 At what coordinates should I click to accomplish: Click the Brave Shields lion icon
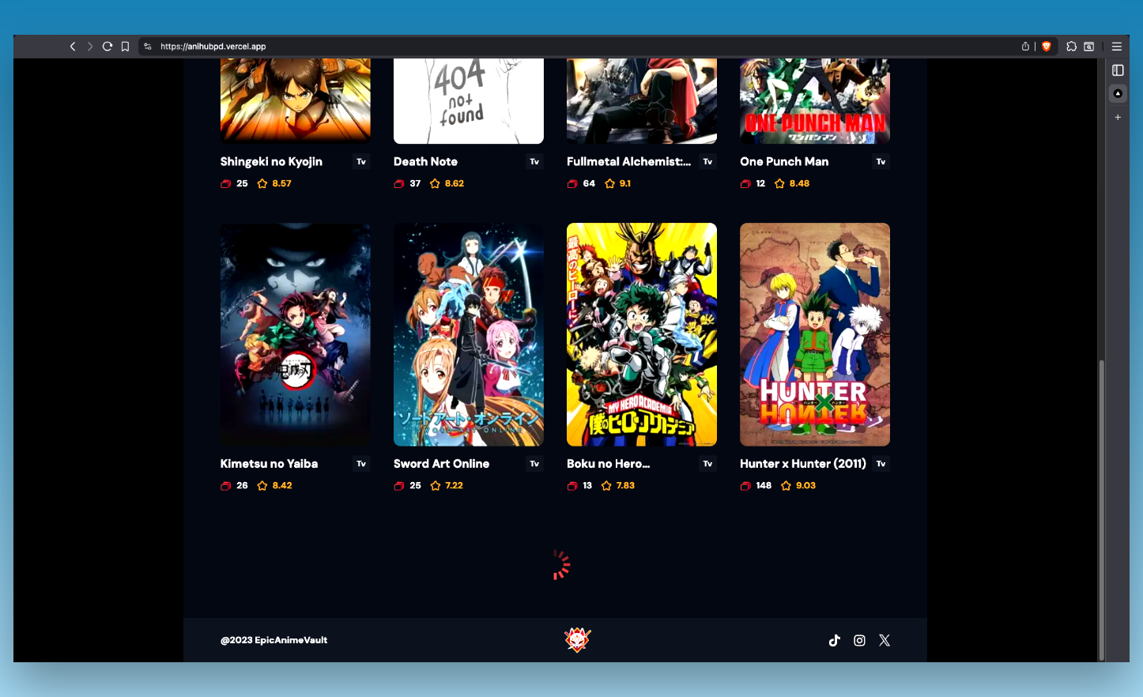pos(1046,47)
